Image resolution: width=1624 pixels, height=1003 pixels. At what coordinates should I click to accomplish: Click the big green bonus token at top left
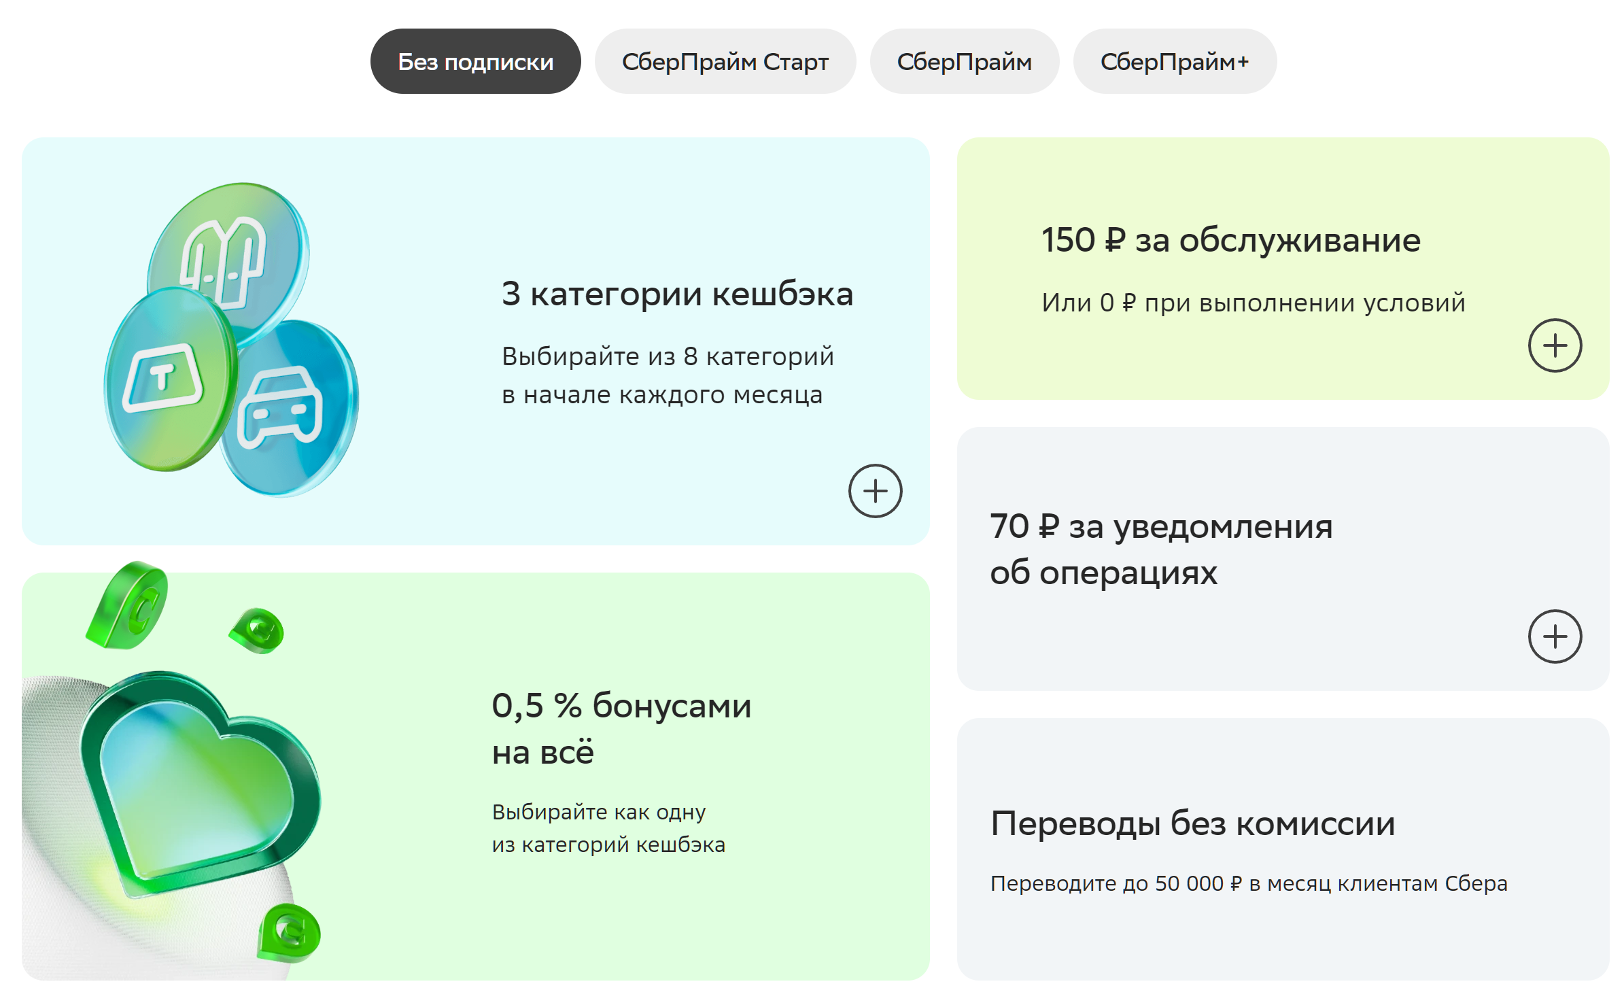[129, 605]
